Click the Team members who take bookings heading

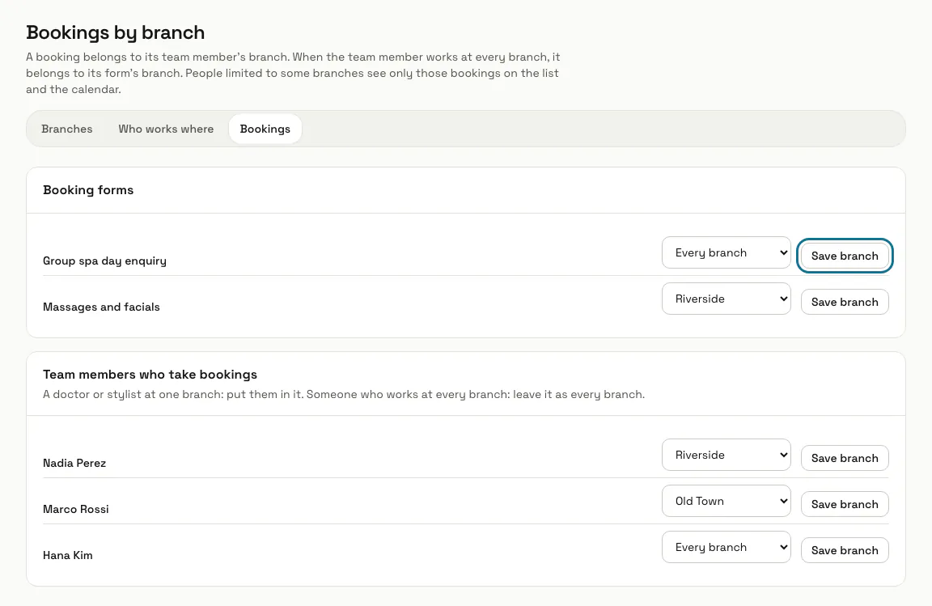click(150, 375)
